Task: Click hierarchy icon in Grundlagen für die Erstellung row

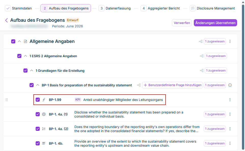Action: (x=201, y=71)
